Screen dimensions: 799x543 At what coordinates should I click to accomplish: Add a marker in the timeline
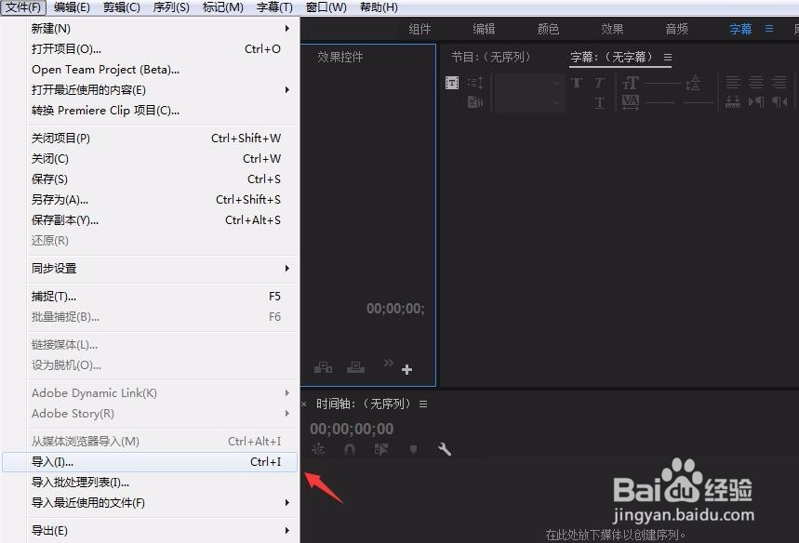[x=413, y=449]
